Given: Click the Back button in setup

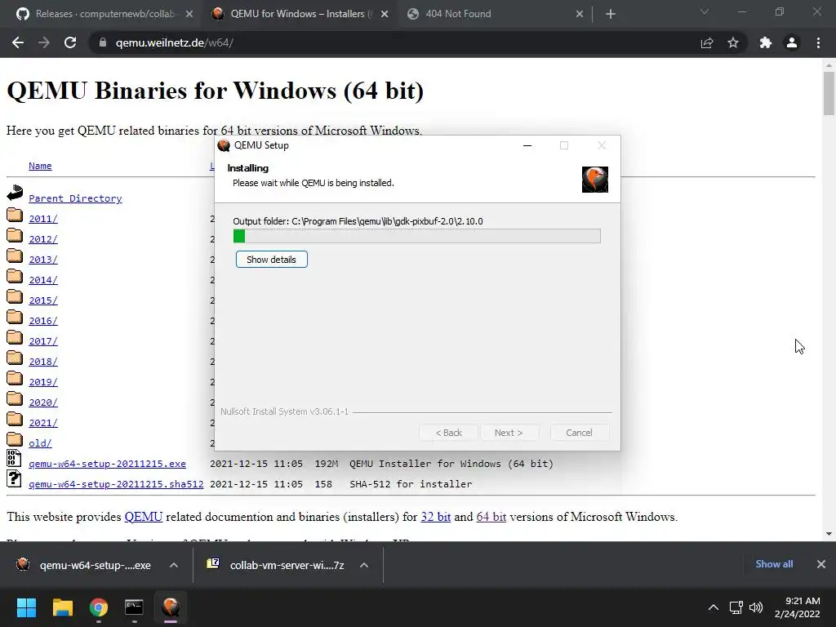Looking at the screenshot, I should pos(448,433).
